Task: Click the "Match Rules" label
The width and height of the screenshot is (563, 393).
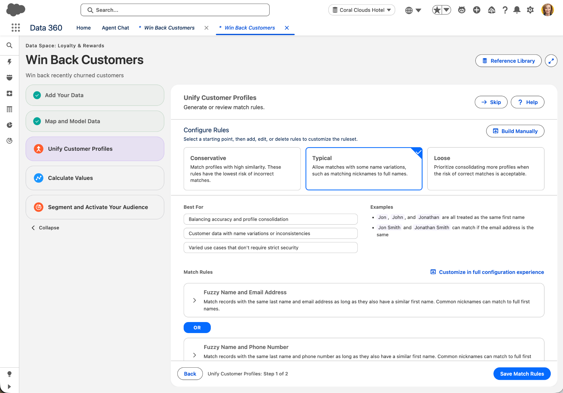Action: (198, 272)
